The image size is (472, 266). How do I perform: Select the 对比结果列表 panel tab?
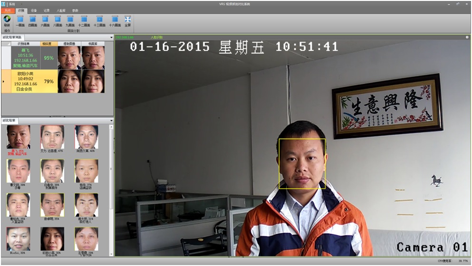[x=12, y=38]
